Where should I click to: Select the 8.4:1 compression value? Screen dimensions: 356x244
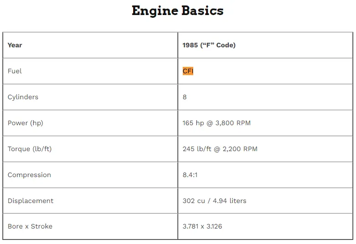(x=190, y=175)
